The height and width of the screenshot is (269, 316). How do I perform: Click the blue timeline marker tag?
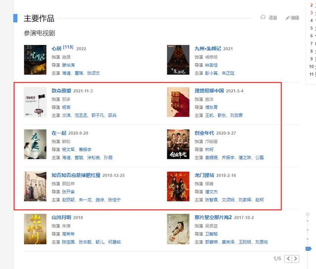coord(308,249)
